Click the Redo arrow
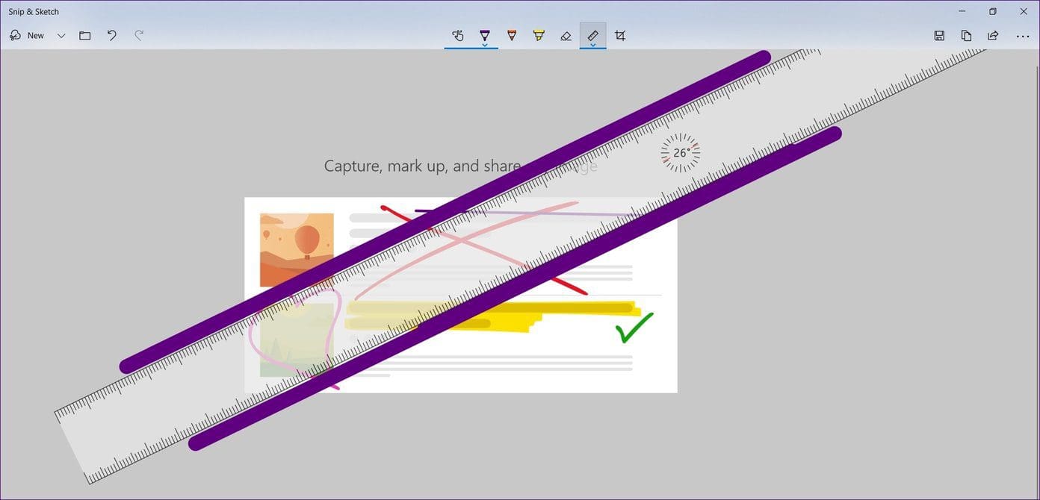 138,35
